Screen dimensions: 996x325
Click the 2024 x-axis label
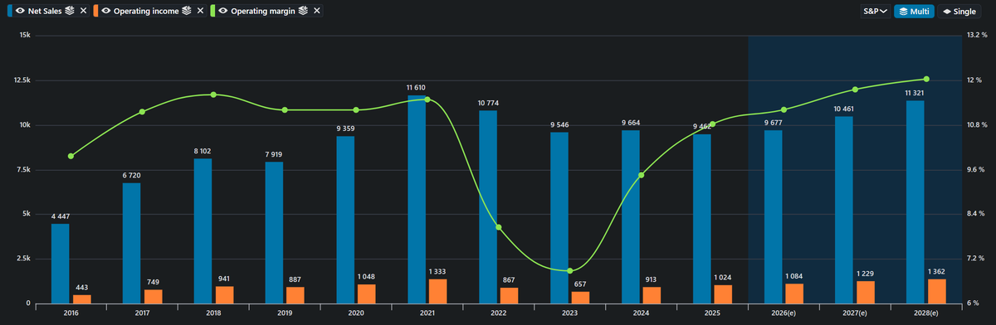coord(642,313)
